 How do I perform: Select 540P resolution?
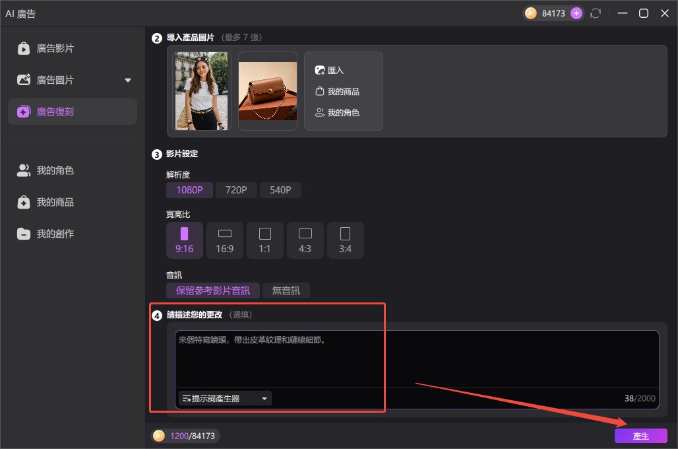click(280, 190)
